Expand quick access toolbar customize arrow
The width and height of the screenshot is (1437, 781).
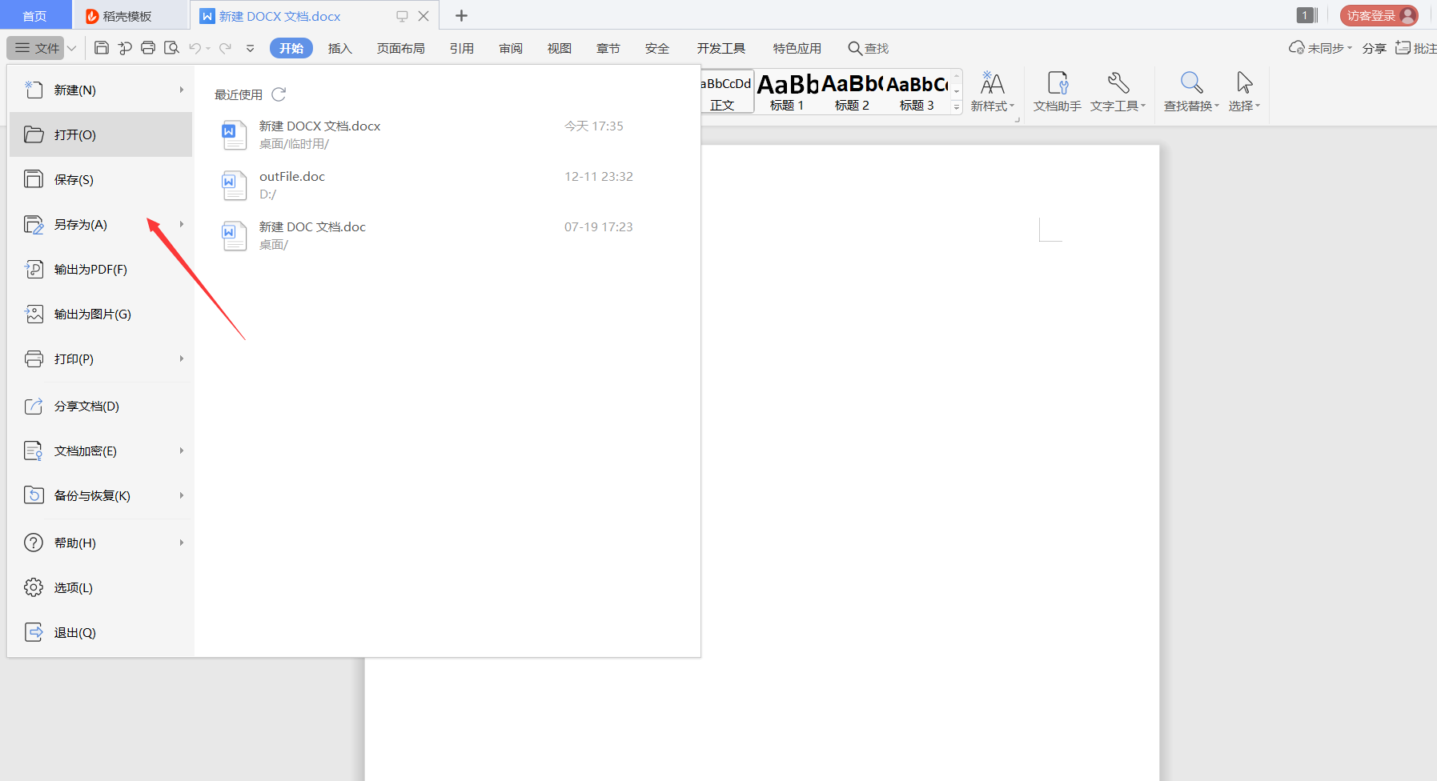(x=250, y=48)
